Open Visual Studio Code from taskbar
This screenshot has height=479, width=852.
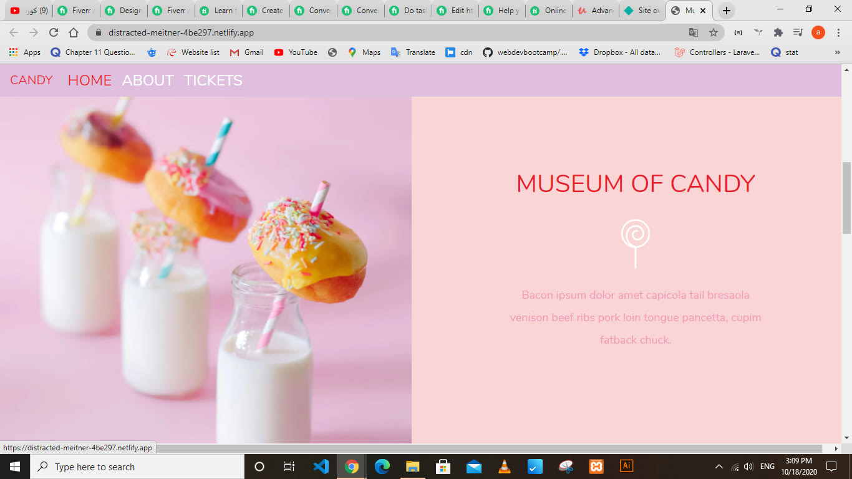[x=321, y=467]
